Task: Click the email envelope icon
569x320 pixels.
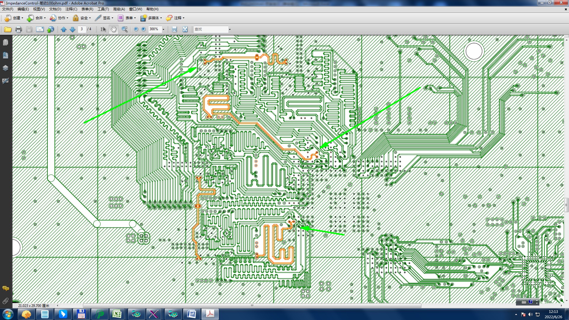Action: pyautogui.click(x=40, y=29)
